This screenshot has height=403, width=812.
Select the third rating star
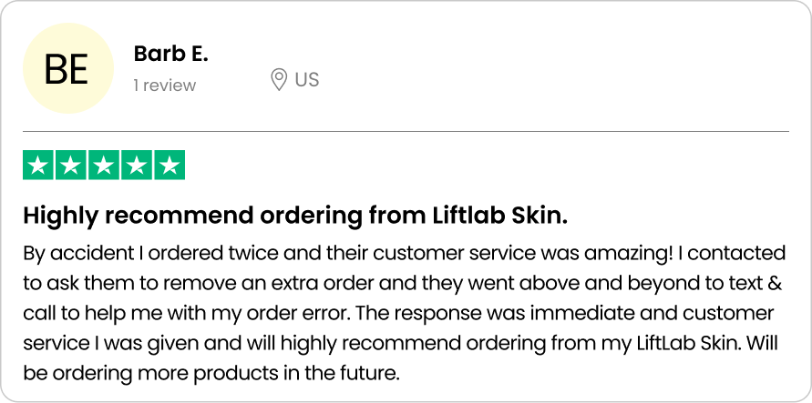click(104, 165)
